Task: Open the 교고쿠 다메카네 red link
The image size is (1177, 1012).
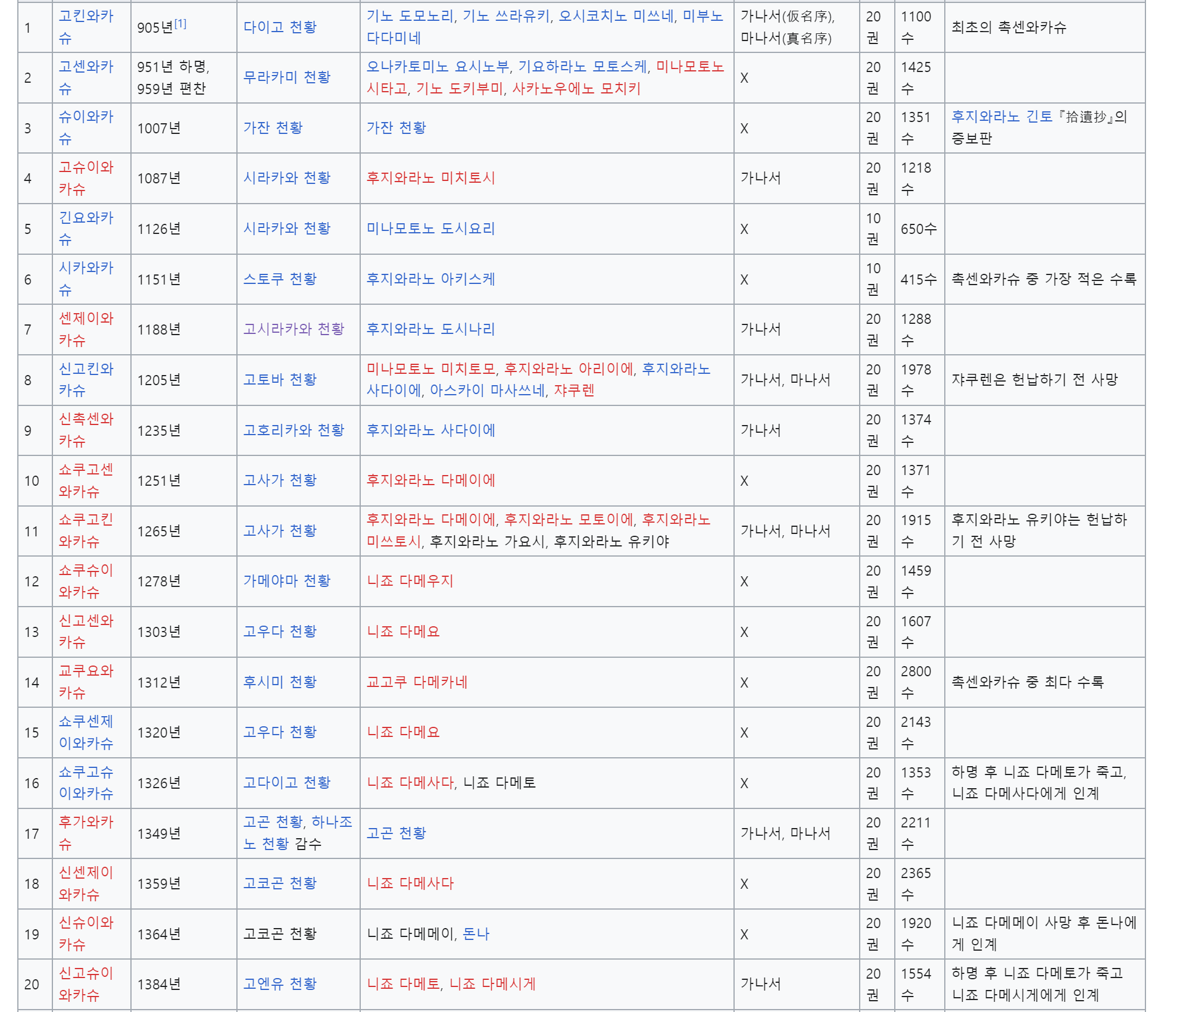Action: (x=417, y=682)
